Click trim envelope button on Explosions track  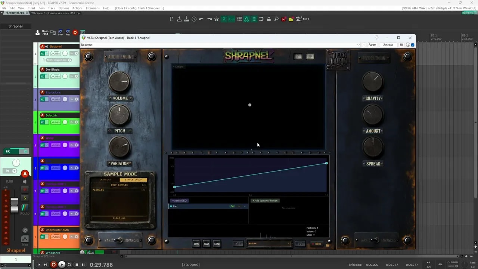tap(56, 99)
